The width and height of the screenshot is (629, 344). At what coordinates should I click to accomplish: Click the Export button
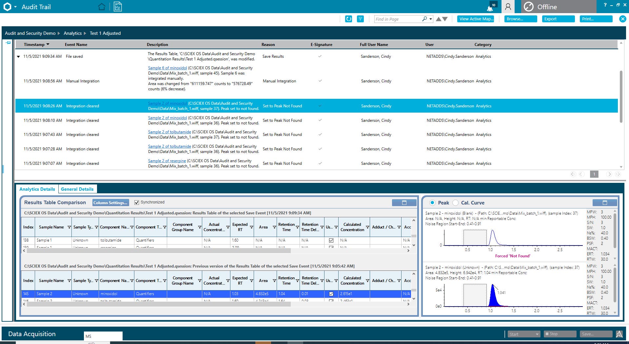tap(558, 19)
